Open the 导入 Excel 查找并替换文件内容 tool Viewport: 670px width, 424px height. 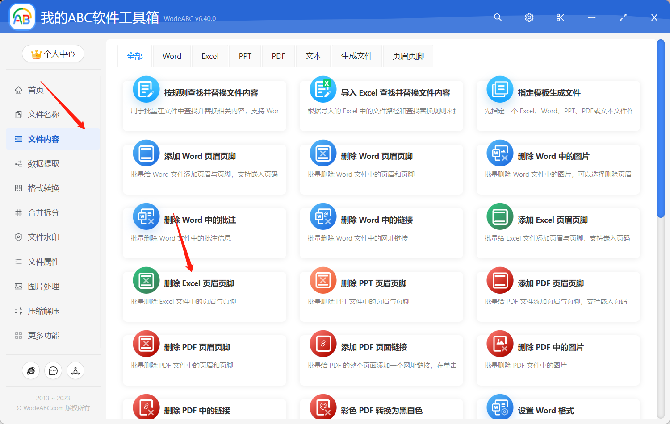point(381,106)
